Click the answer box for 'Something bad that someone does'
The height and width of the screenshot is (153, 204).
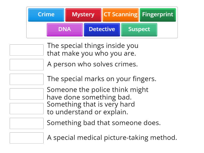[27, 123]
